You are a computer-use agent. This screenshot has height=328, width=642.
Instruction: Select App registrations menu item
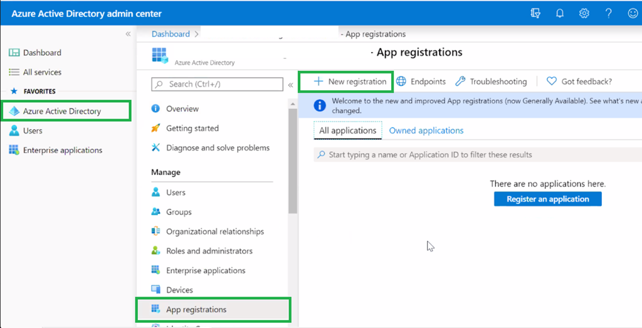click(213, 310)
